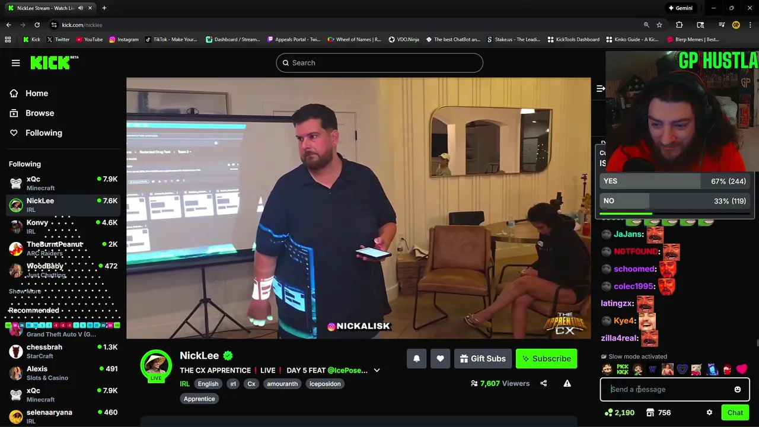Screen dimensions: 759x427
Task: Follow channel with heart button
Action: (440, 358)
